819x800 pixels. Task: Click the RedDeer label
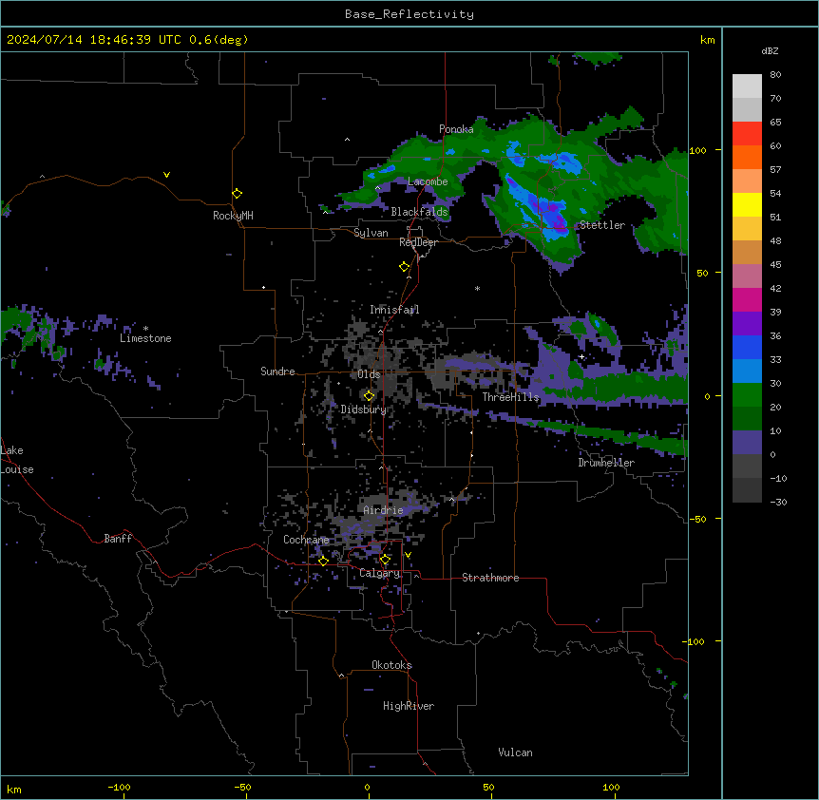pos(418,242)
